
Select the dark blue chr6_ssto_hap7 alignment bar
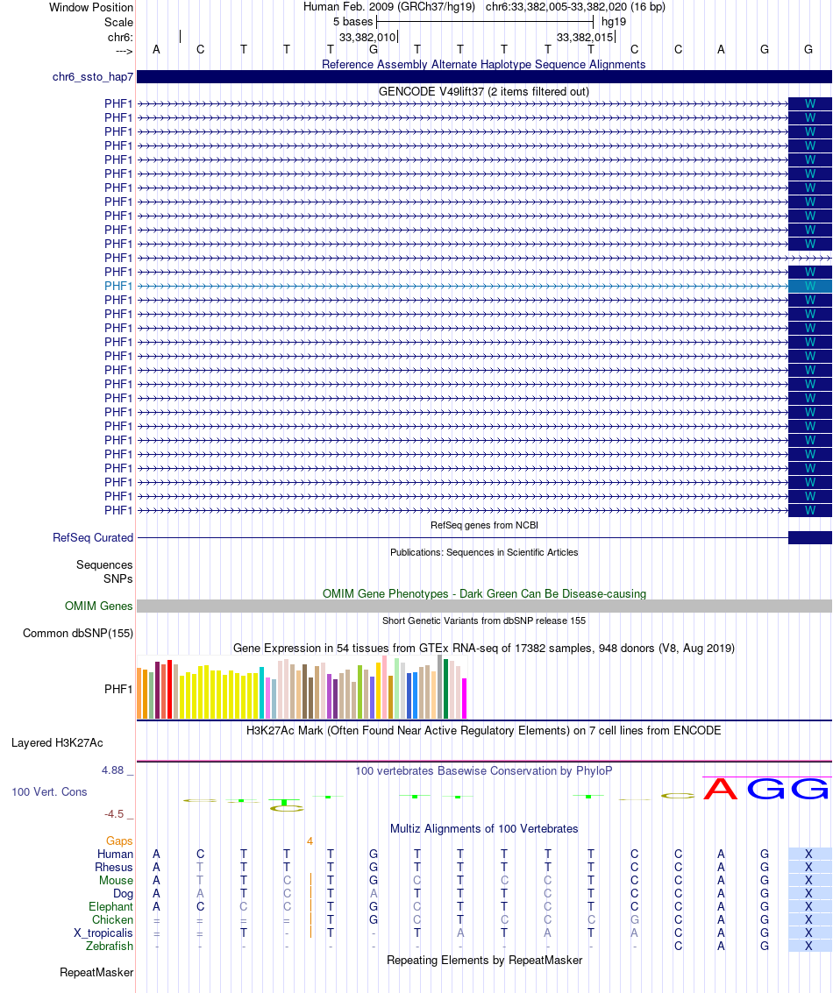(x=484, y=76)
